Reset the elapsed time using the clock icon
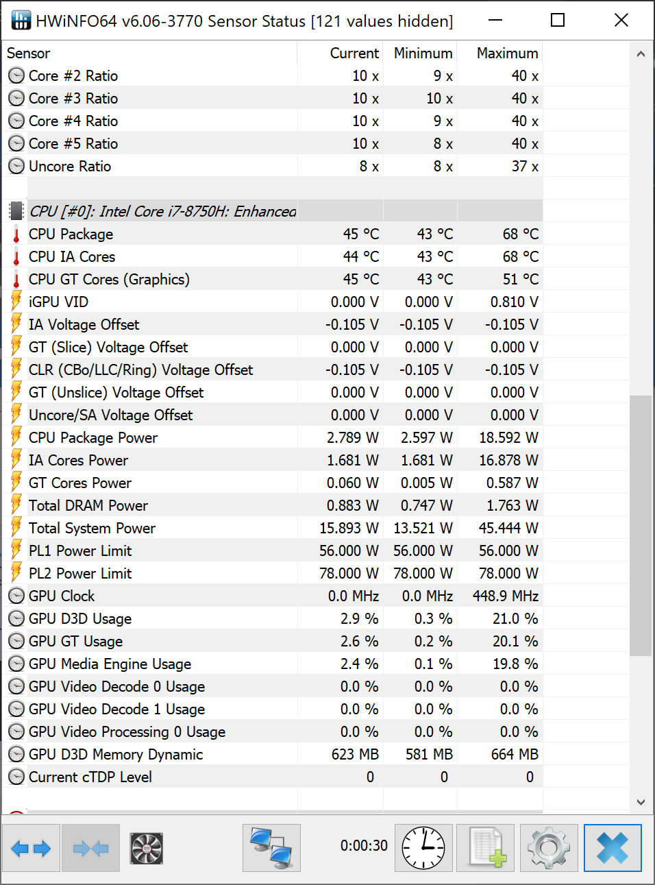 click(423, 848)
